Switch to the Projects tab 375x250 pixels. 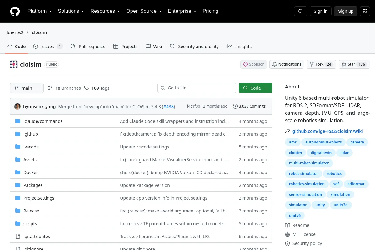point(125,47)
